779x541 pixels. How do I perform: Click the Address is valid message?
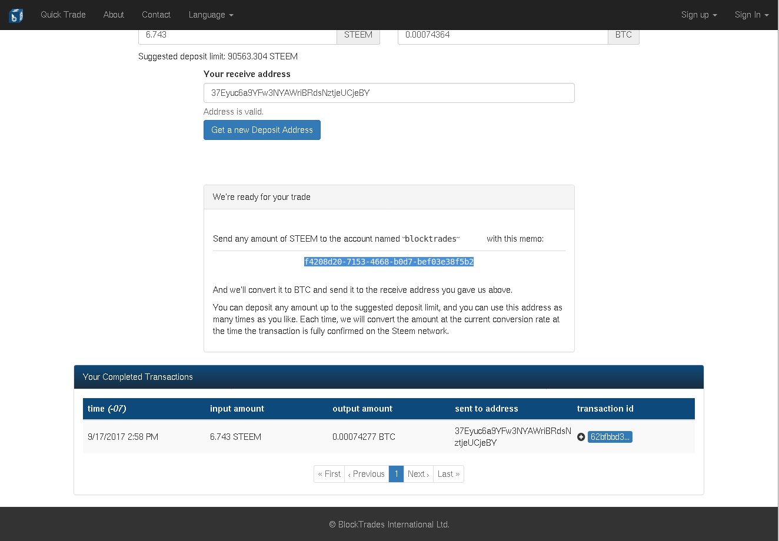tap(234, 112)
